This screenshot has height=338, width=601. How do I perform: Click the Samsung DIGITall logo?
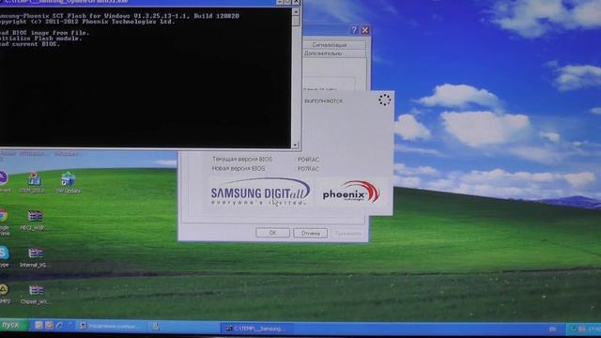tap(260, 192)
